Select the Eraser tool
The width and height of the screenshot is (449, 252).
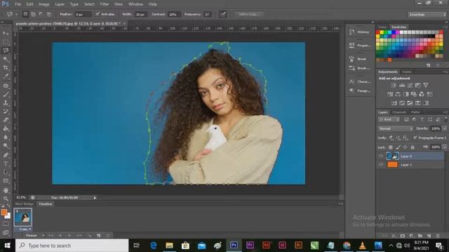point(6,120)
